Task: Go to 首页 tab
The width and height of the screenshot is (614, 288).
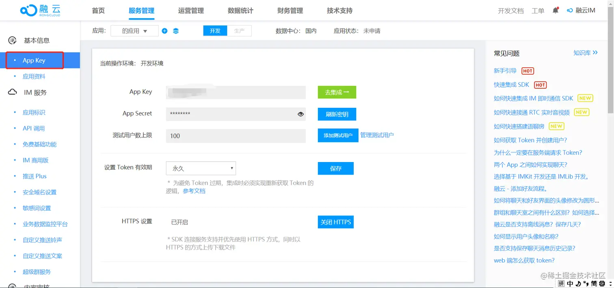Action: 98,11
